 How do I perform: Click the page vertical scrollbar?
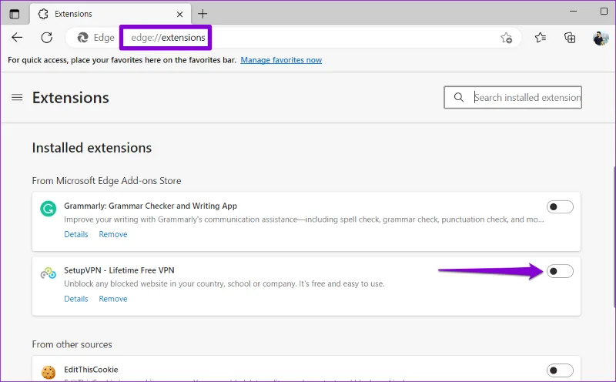[x=614, y=236]
